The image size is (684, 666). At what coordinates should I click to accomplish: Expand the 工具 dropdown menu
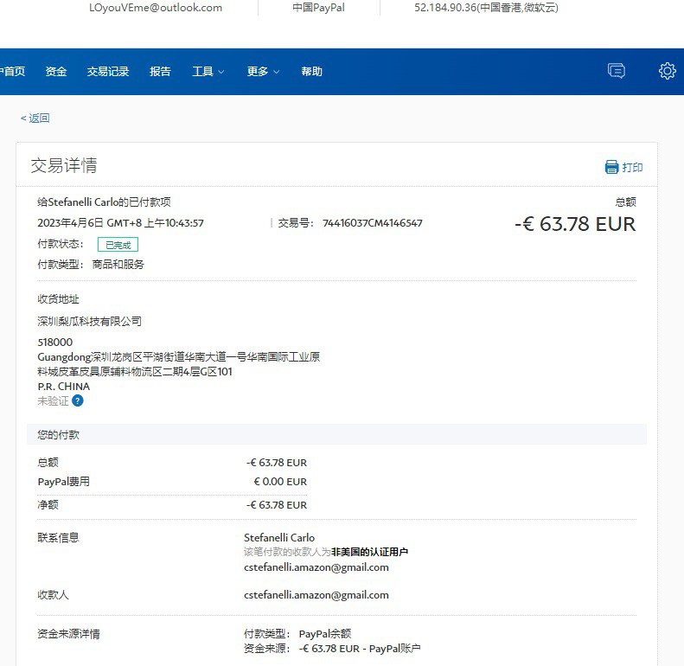point(208,72)
